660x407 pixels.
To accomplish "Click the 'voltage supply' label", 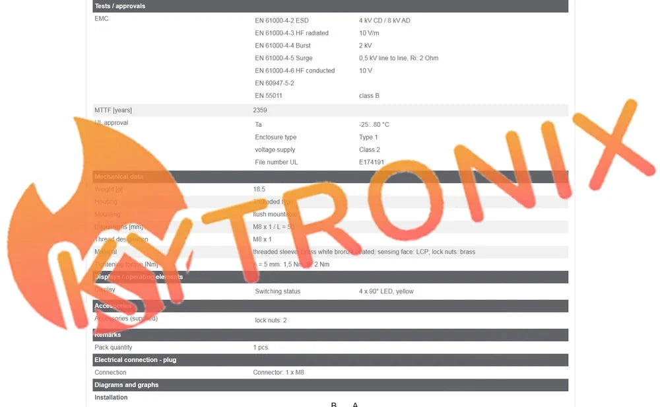I will (x=275, y=149).
